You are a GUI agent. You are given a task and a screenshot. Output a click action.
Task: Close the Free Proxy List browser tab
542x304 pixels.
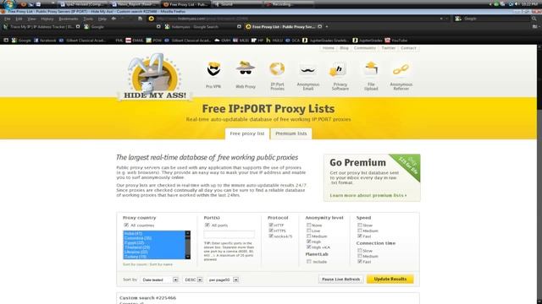(x=320, y=26)
